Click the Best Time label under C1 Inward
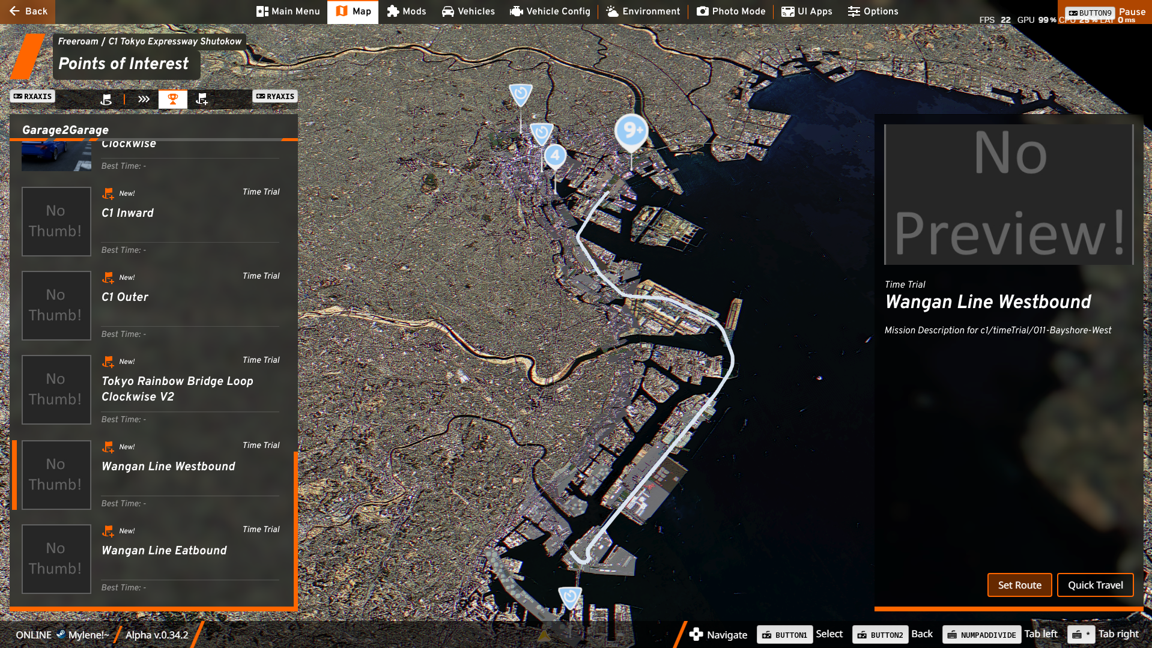Image resolution: width=1152 pixels, height=648 pixels. (124, 250)
